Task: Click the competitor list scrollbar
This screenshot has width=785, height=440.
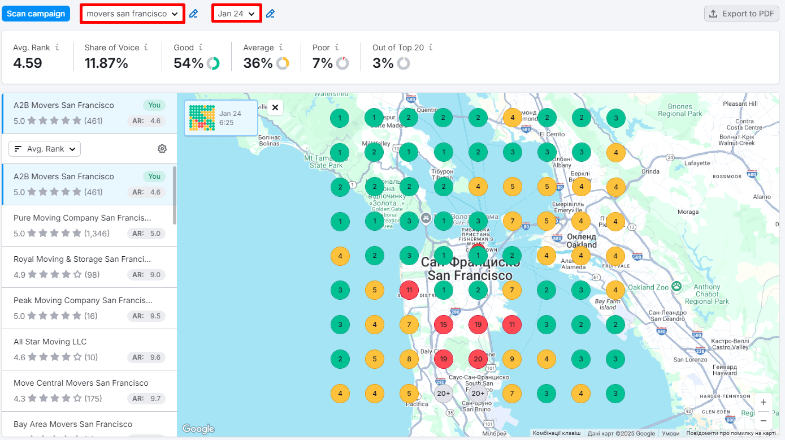Action: point(175,195)
